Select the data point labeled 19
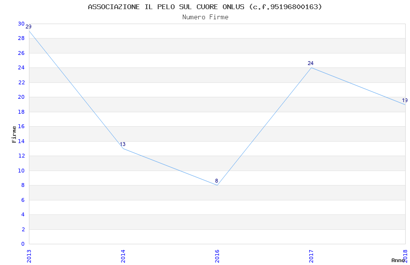This screenshot has width=410, height=265. (405, 105)
